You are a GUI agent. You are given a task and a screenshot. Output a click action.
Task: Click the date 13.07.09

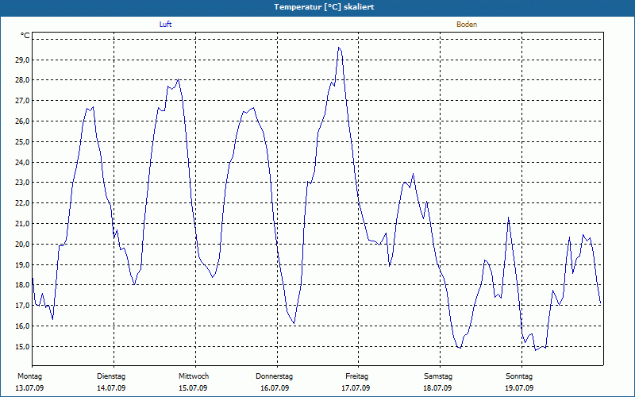click(x=29, y=388)
